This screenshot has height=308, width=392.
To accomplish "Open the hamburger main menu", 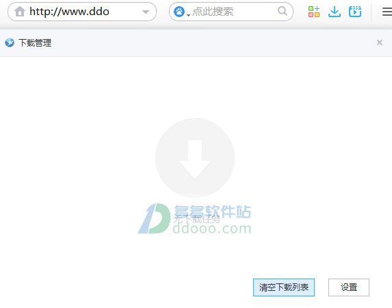I will (387, 12).
